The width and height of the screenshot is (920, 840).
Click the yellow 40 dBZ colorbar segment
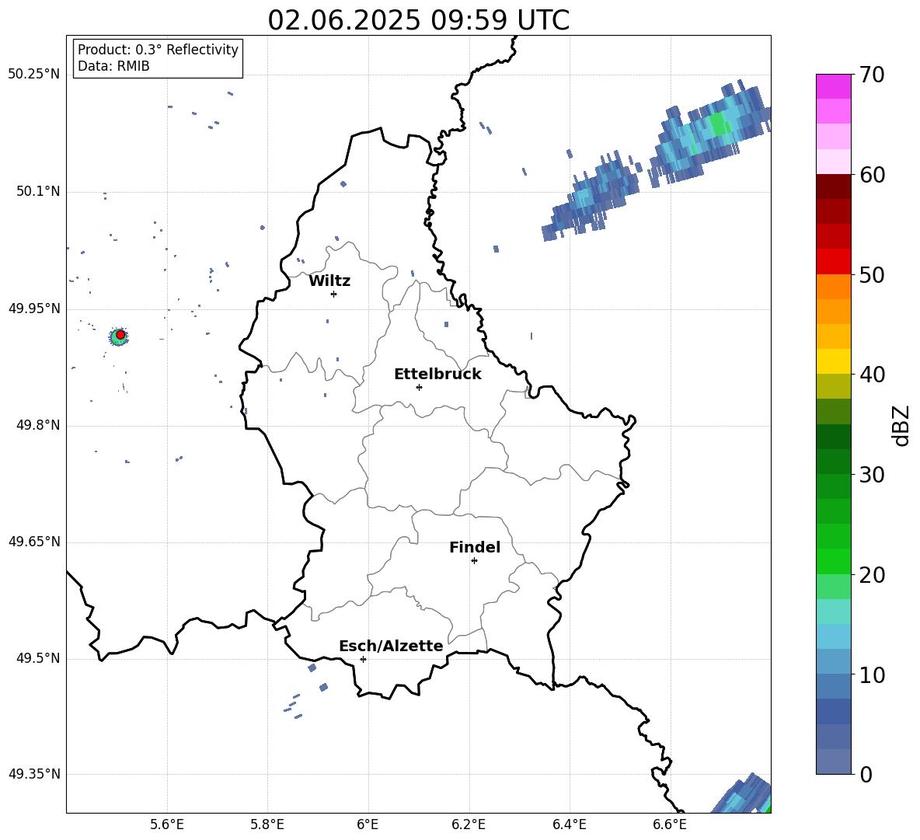[833, 361]
